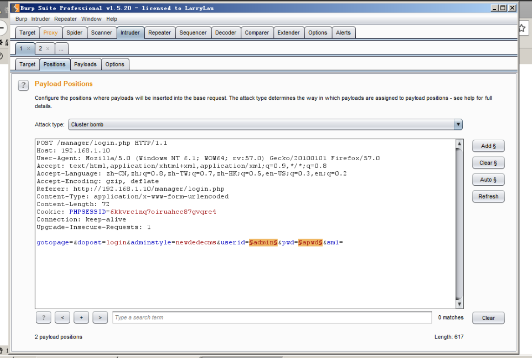
Task: Open the Help menu
Action: point(112,19)
